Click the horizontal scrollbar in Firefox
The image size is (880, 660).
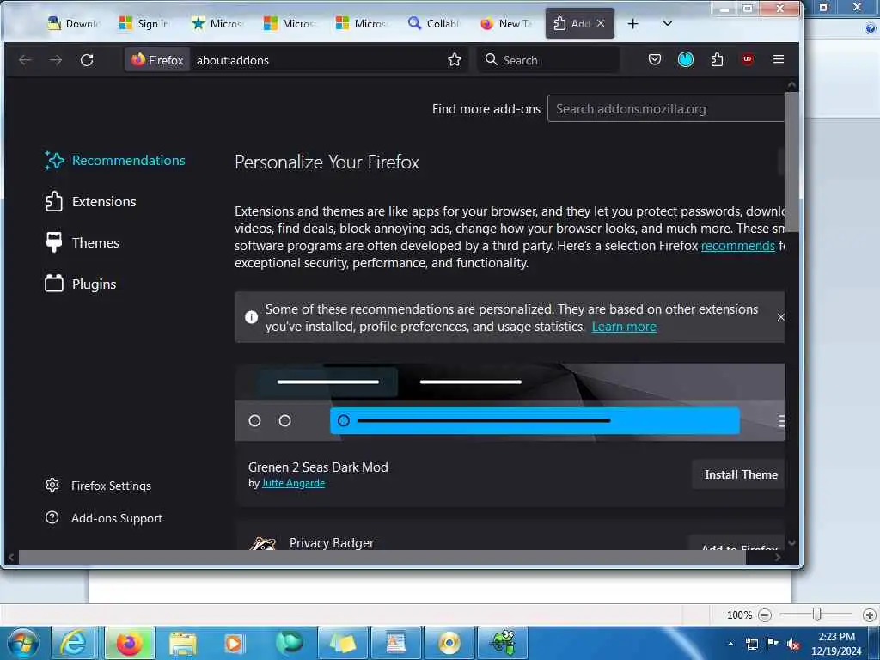(x=382, y=557)
